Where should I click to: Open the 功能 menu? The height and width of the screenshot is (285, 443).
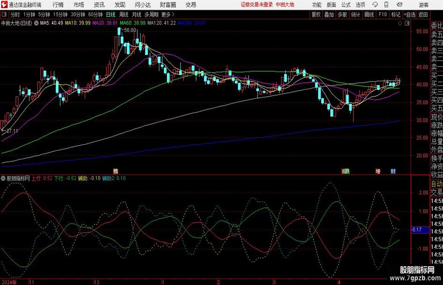coord(317,5)
